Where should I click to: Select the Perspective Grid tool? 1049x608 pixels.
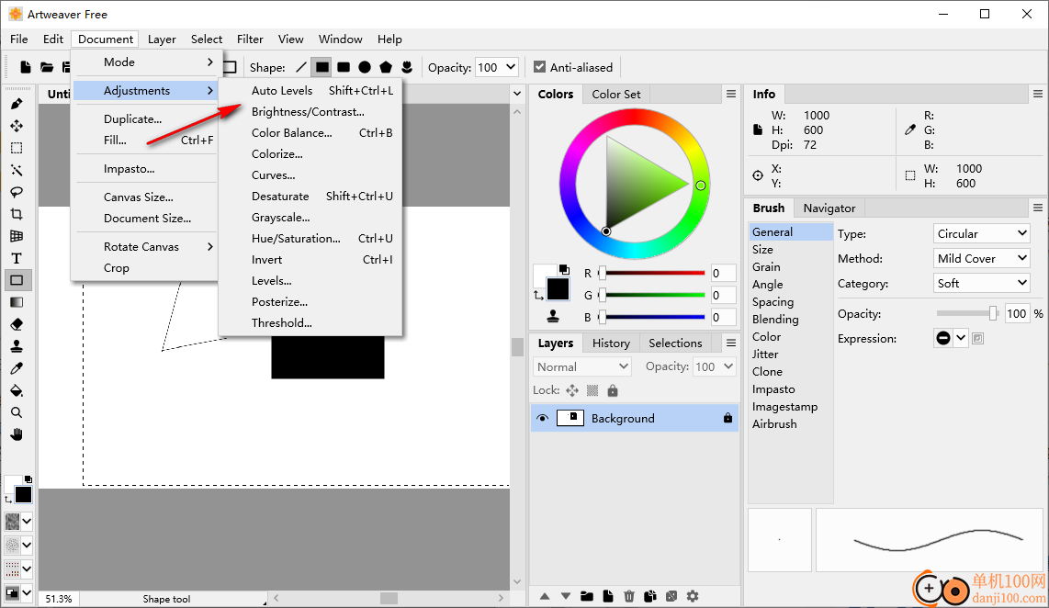coord(17,236)
